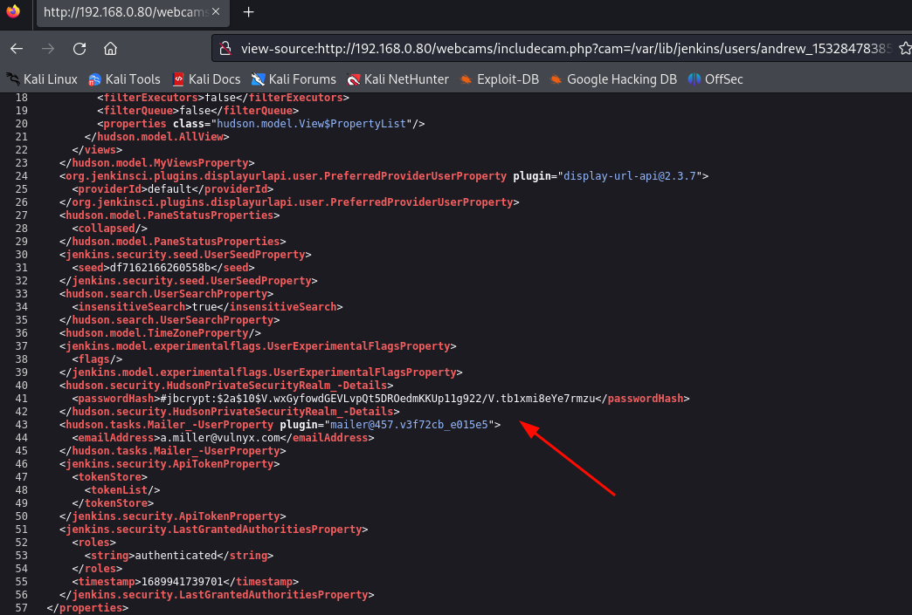The image size is (912, 615).
Task: Open Kali Docs bookmark
Action: [x=206, y=79]
